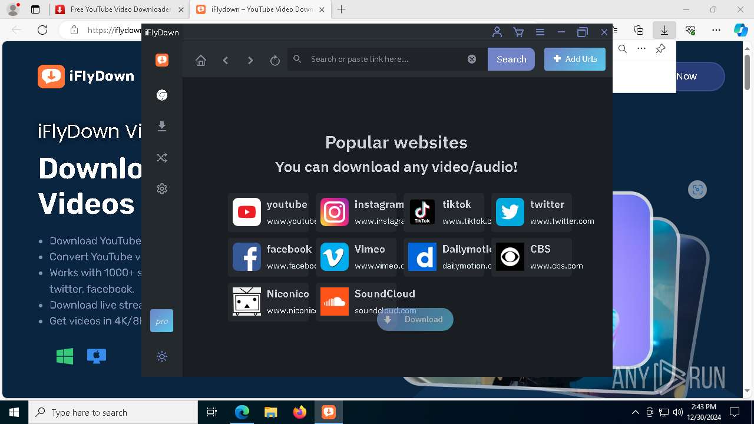Click the Windows platform icon on page
754x424 pixels.
pos(65,356)
